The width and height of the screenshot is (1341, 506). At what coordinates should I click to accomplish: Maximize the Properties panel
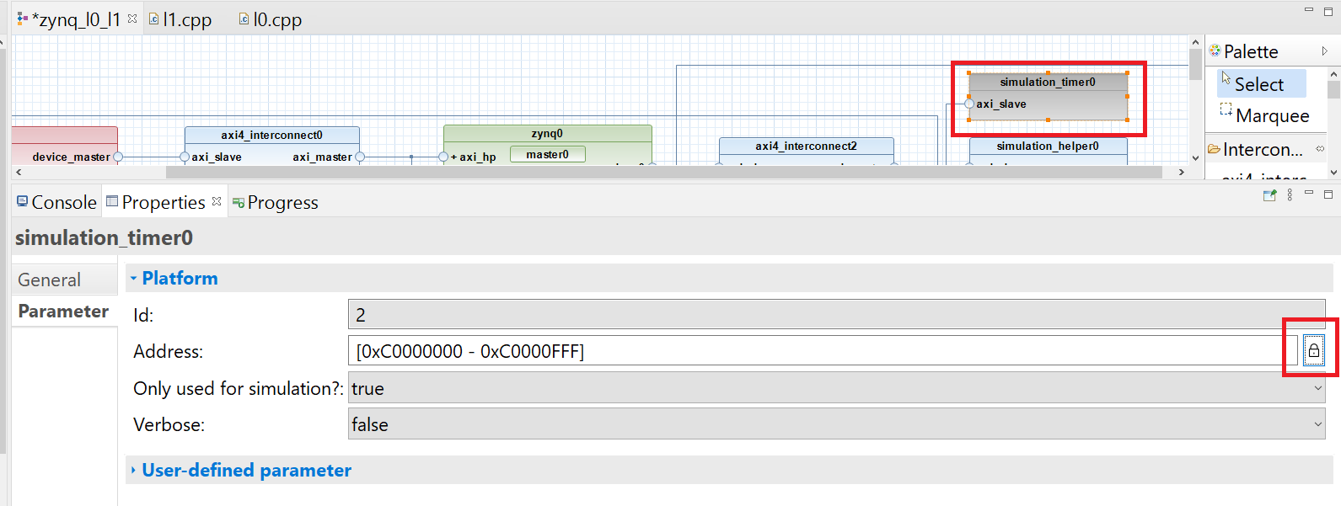click(x=1328, y=194)
